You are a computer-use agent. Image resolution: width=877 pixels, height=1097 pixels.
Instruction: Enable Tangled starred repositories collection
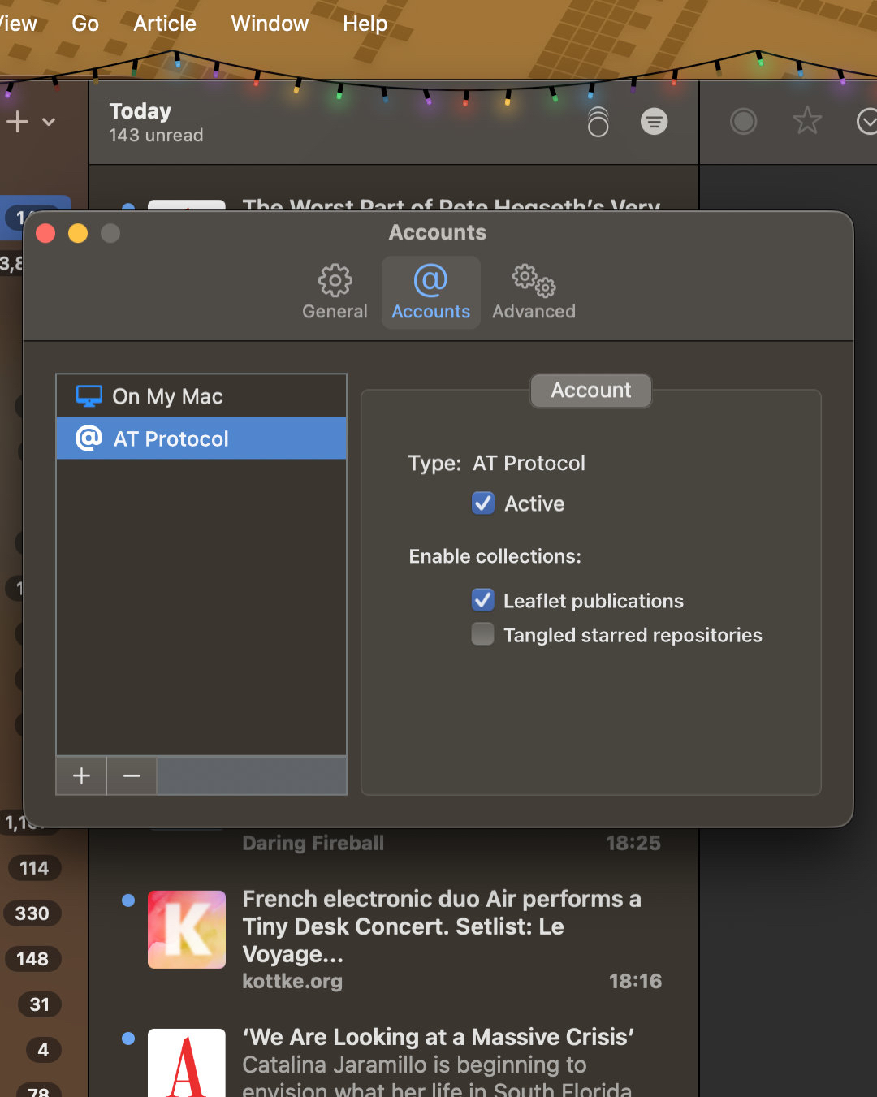483,634
